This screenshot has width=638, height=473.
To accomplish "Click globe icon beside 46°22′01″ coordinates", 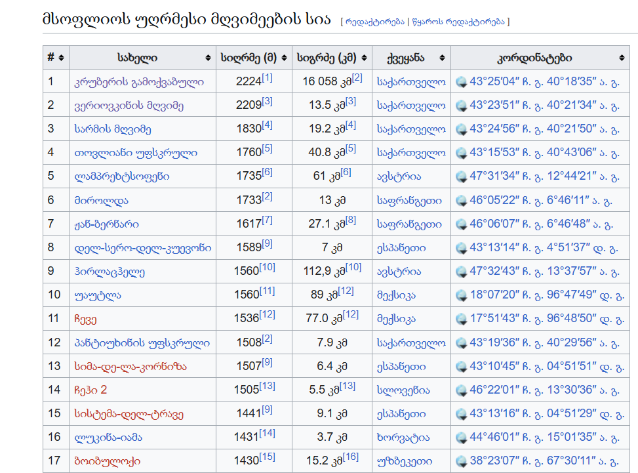I will (462, 390).
